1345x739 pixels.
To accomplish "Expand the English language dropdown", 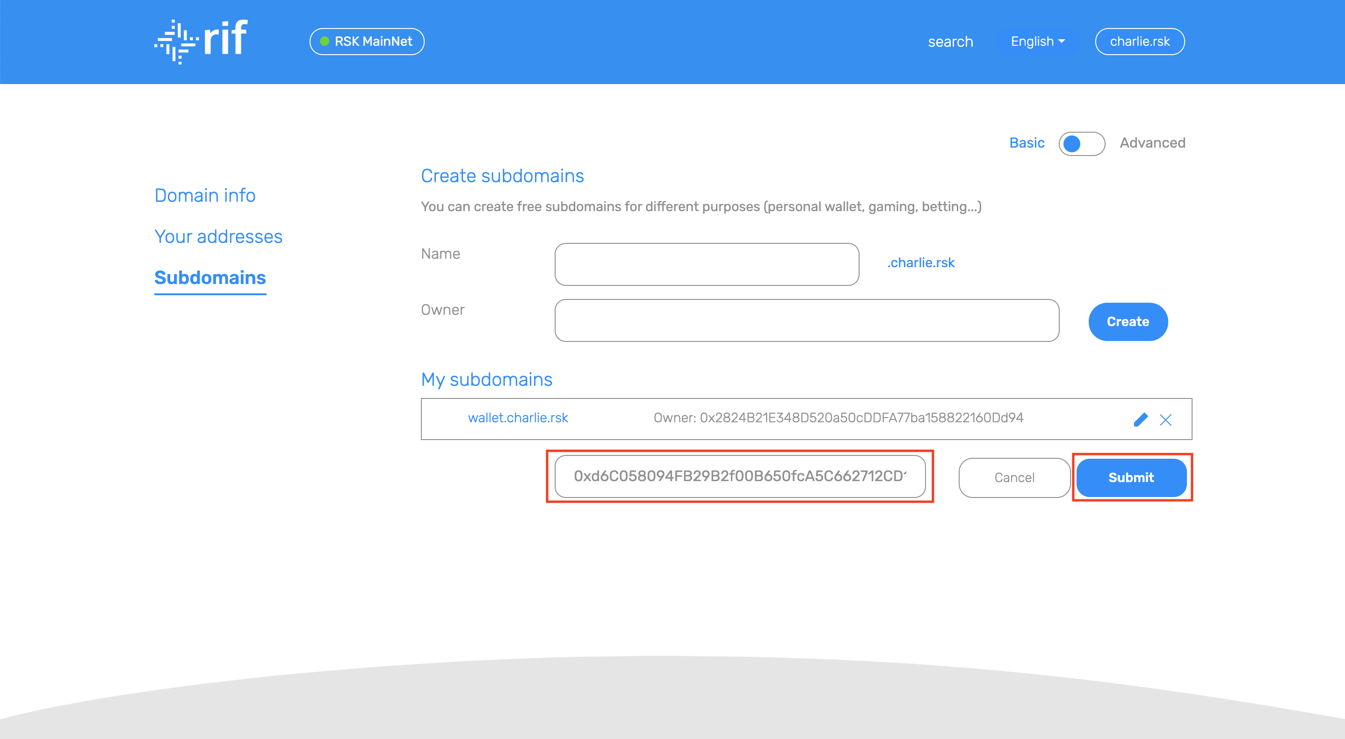I will 1037,41.
